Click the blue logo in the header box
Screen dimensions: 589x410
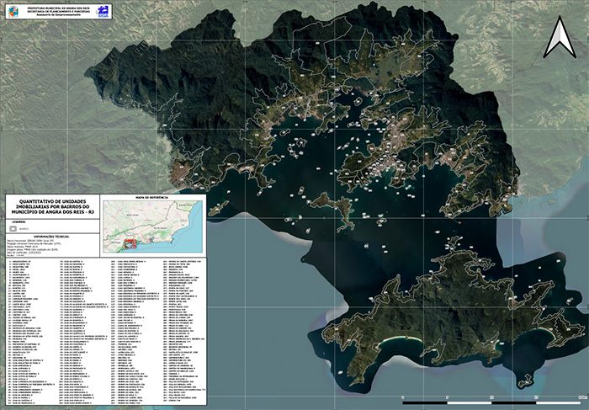pyautogui.click(x=103, y=11)
